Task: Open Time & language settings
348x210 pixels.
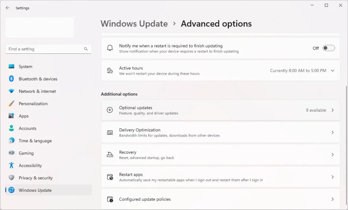Action: coord(48,141)
